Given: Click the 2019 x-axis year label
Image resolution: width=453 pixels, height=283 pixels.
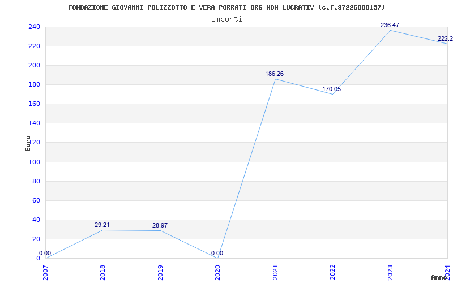Looking at the screenshot, I should click(x=160, y=272).
